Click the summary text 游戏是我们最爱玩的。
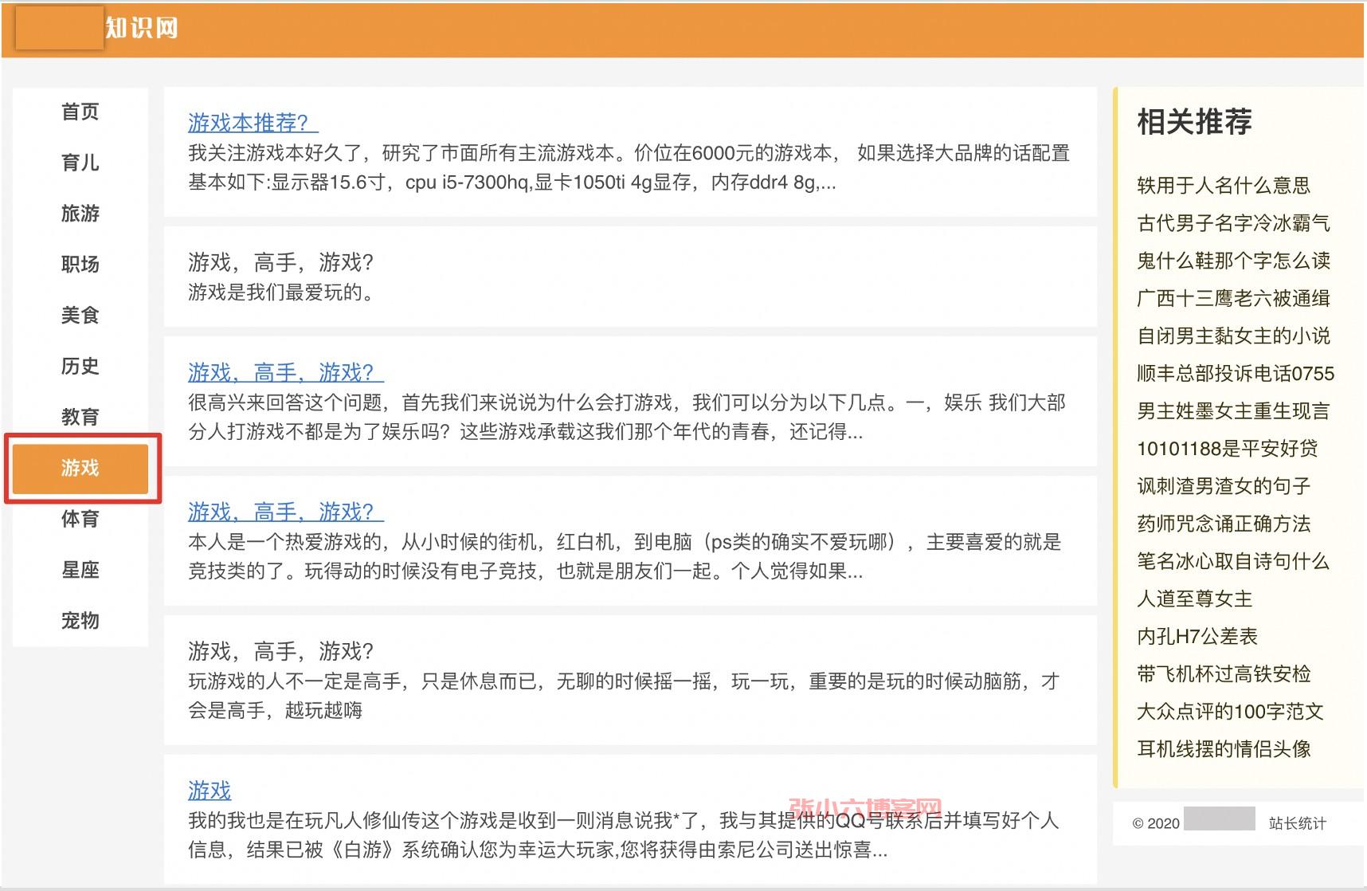The height and width of the screenshot is (891, 1367). [281, 292]
